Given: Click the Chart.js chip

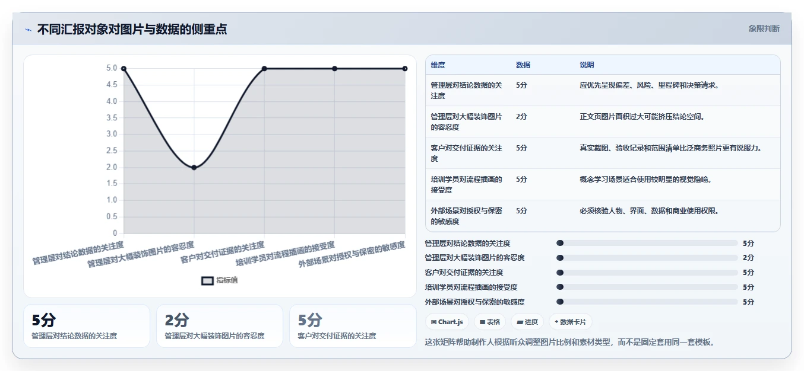Looking at the screenshot, I should (447, 322).
